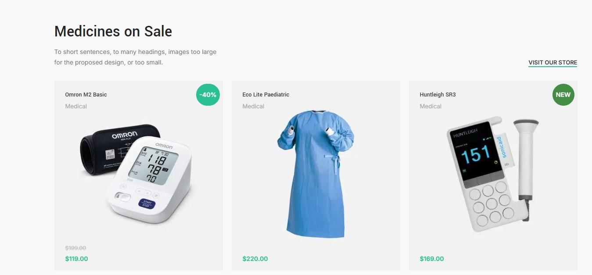The image size is (592, 275).
Task: Click the $220.00 price of the gown
Action: pos(255,259)
